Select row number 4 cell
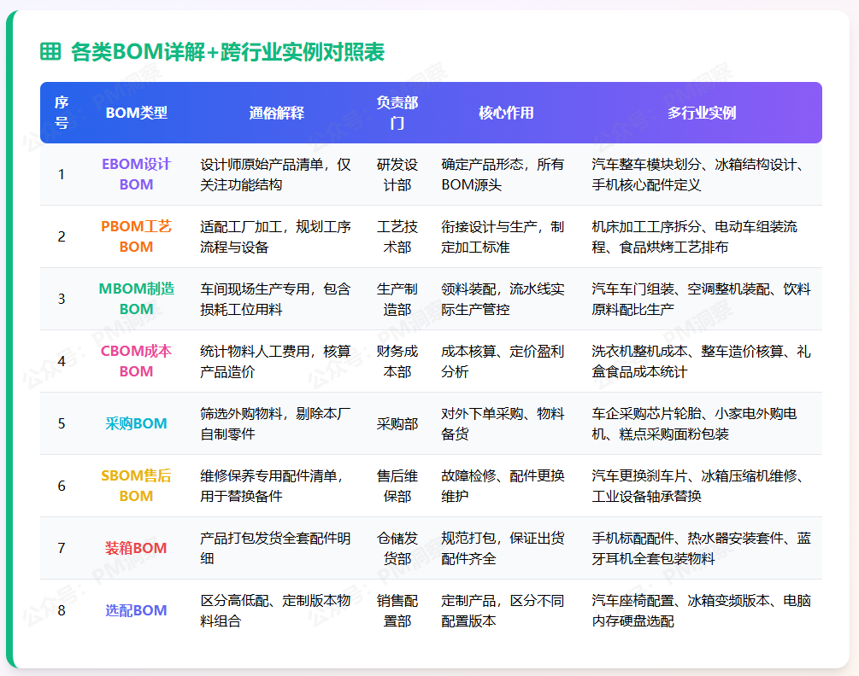The height and width of the screenshot is (676, 859). tap(62, 362)
